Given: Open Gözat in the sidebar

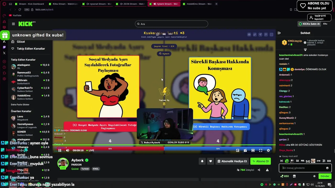Looking at the screenshot, I should 18,42.
